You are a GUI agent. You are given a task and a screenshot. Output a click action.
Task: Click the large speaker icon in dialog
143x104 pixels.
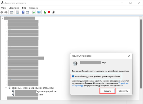(x=75, y=64)
